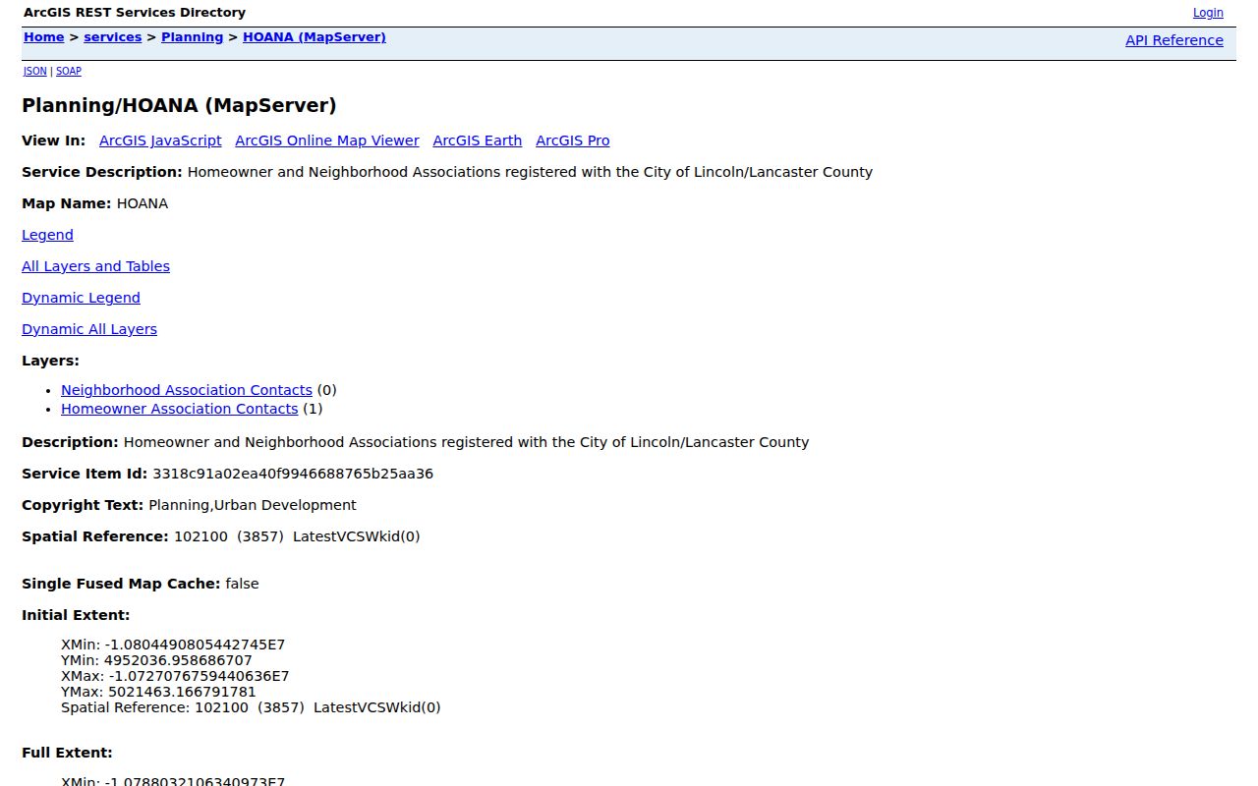View the SOAP format link
Image resolution: width=1258 pixels, height=786 pixels.
point(69,72)
